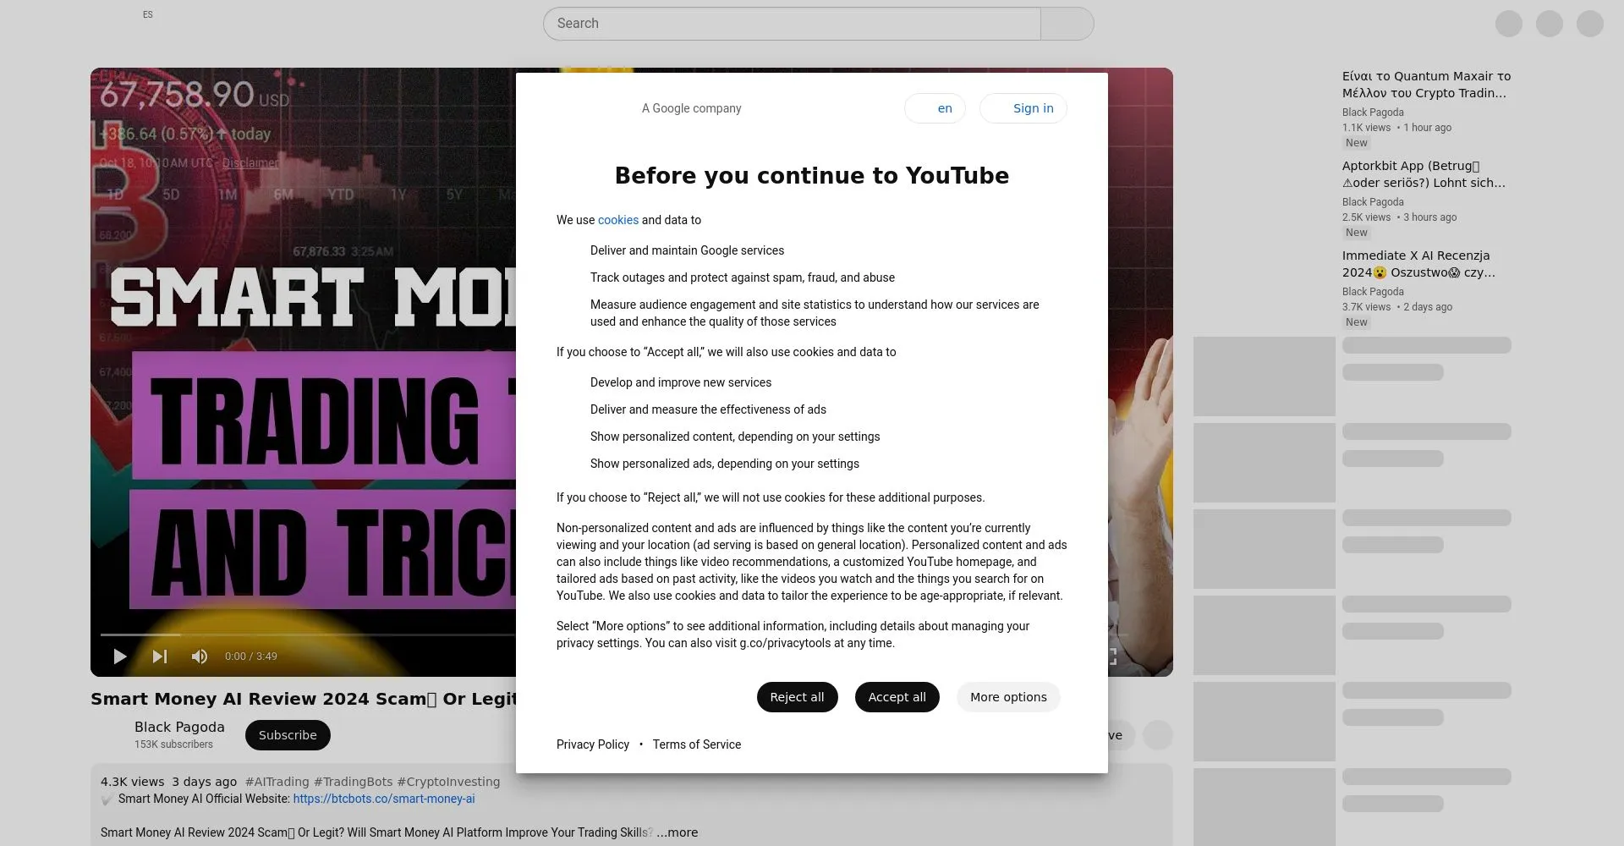
Task: Click Accept all cookies button
Action: click(x=897, y=697)
